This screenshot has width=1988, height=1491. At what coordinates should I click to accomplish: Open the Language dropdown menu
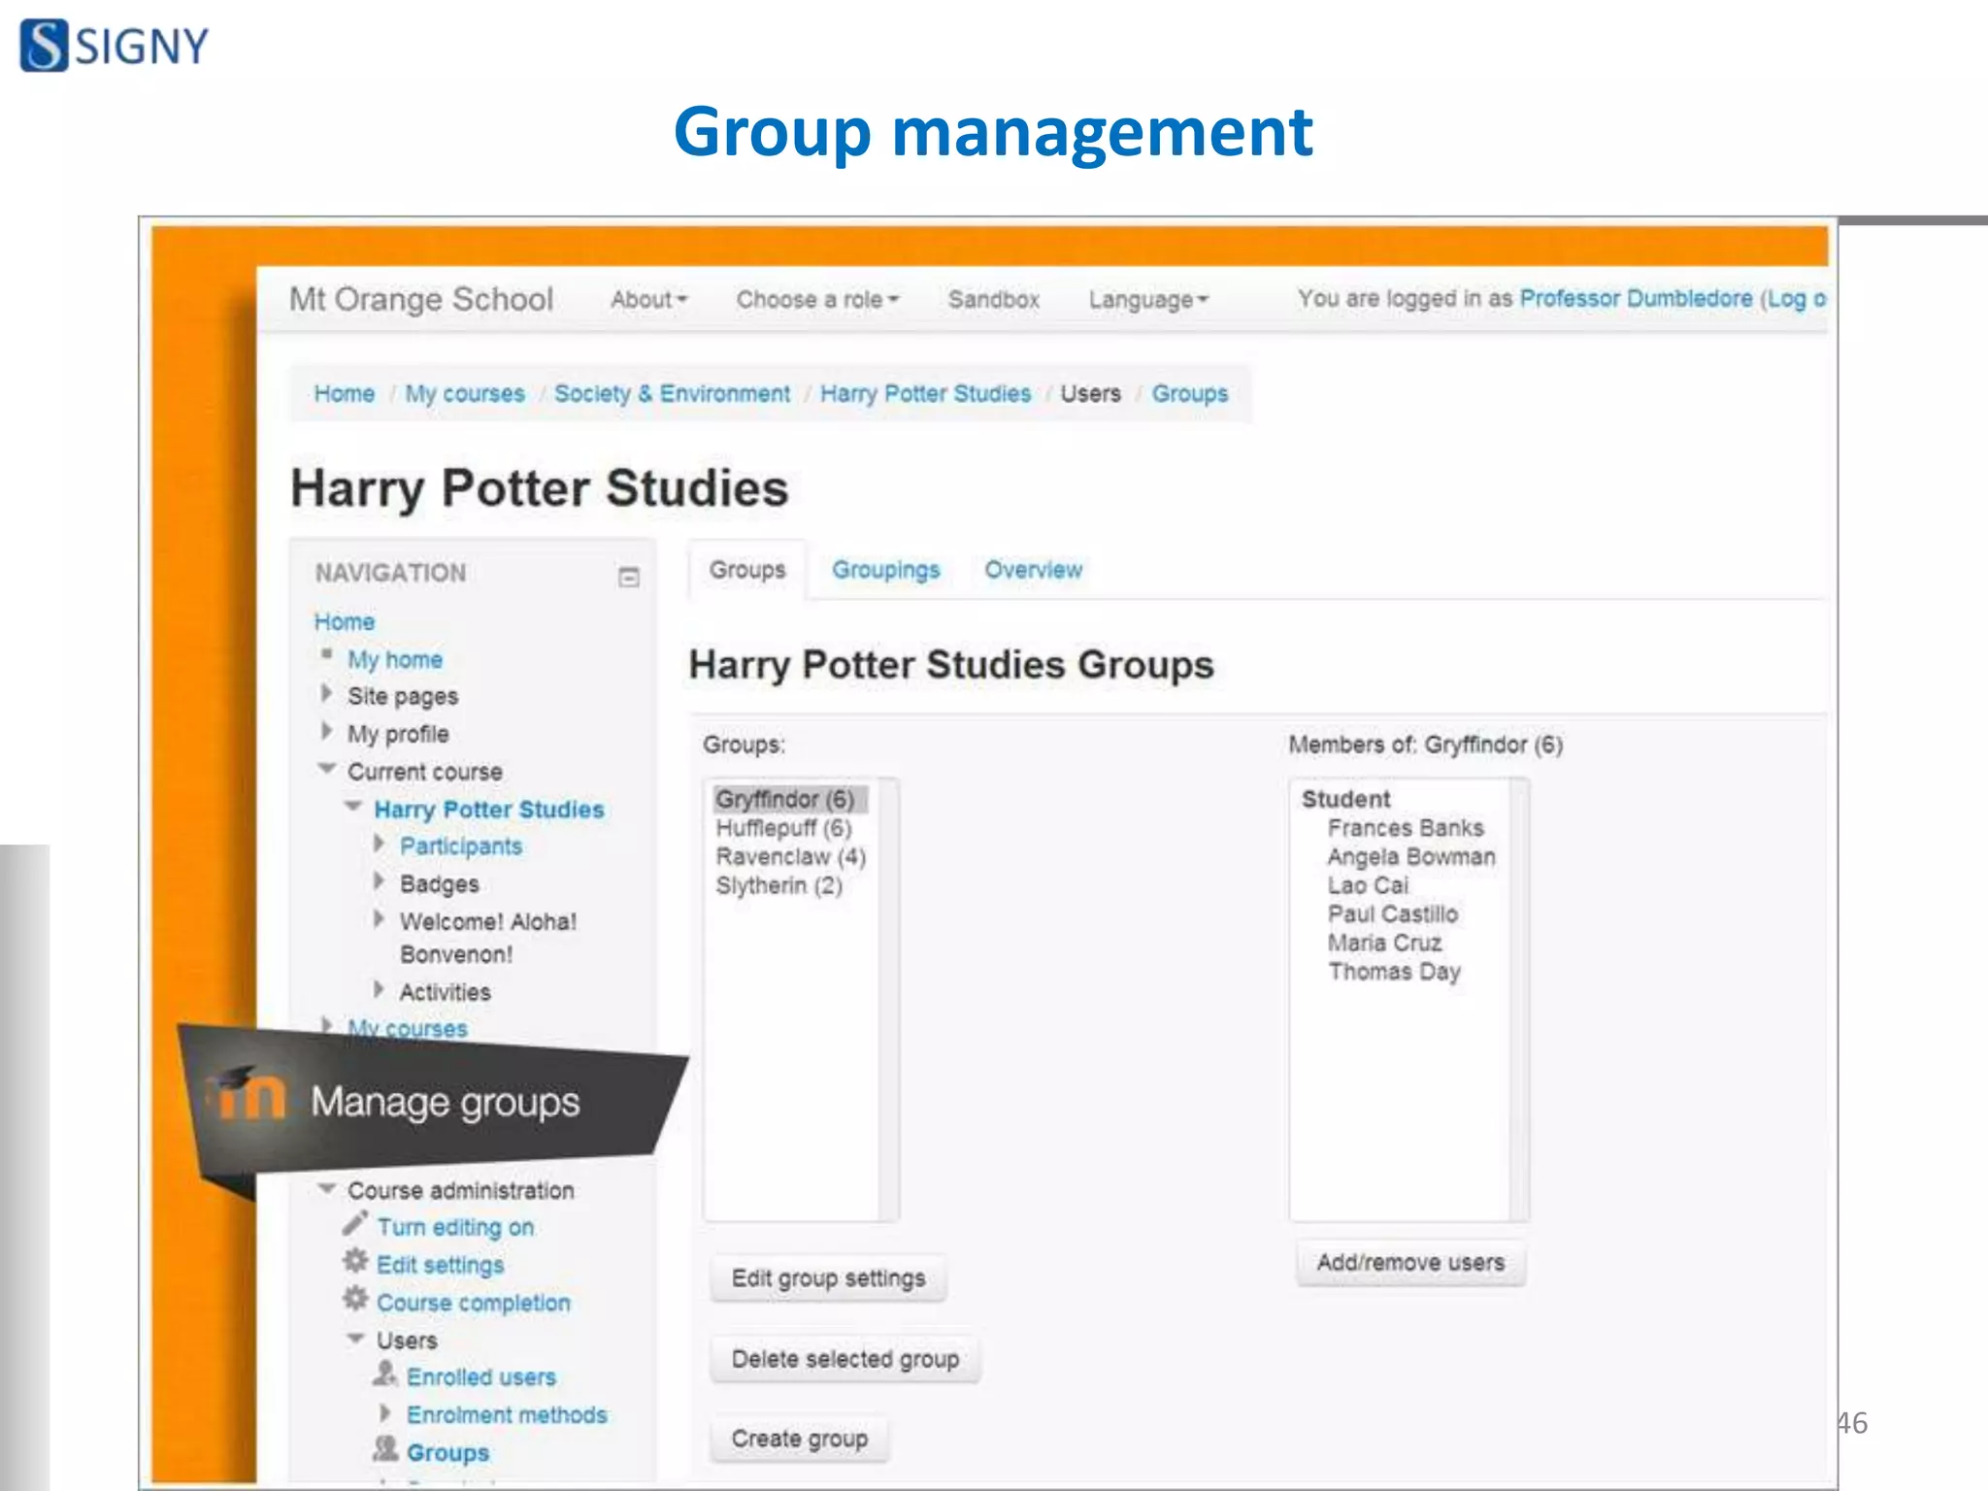click(1148, 299)
